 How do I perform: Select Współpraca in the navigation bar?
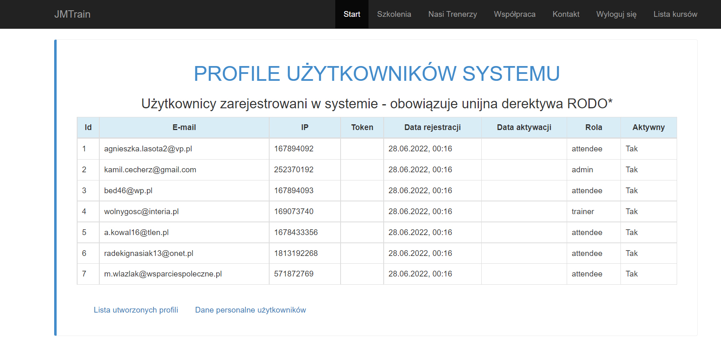point(515,14)
